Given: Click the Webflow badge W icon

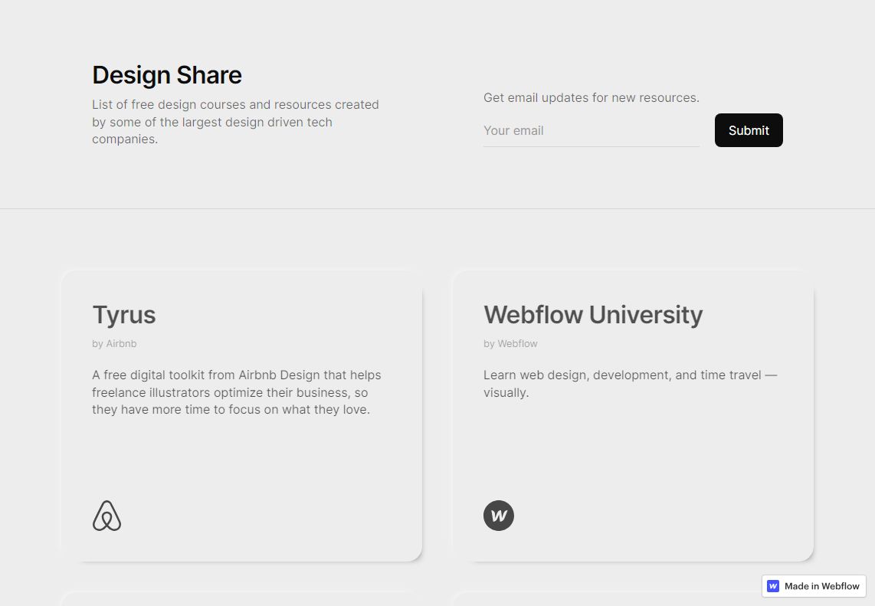Looking at the screenshot, I should 773,586.
